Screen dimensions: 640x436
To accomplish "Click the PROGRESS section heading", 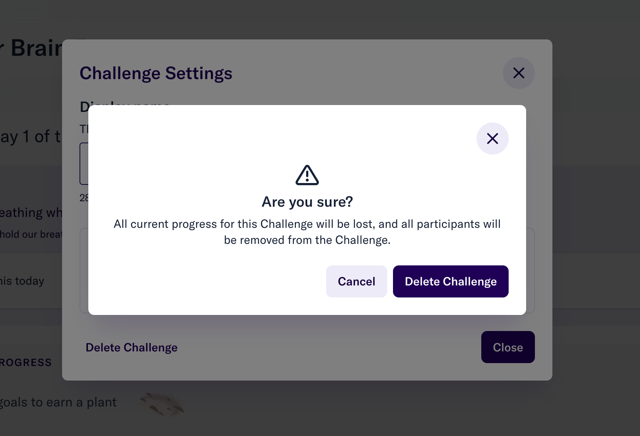I will 26,362.
